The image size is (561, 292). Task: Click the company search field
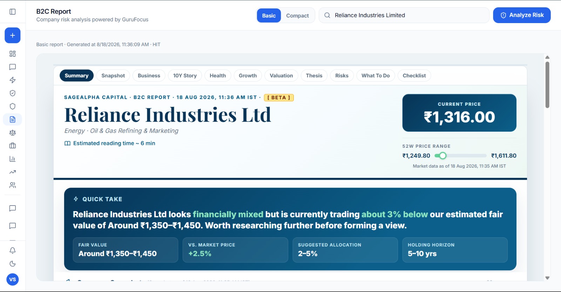coord(404,15)
